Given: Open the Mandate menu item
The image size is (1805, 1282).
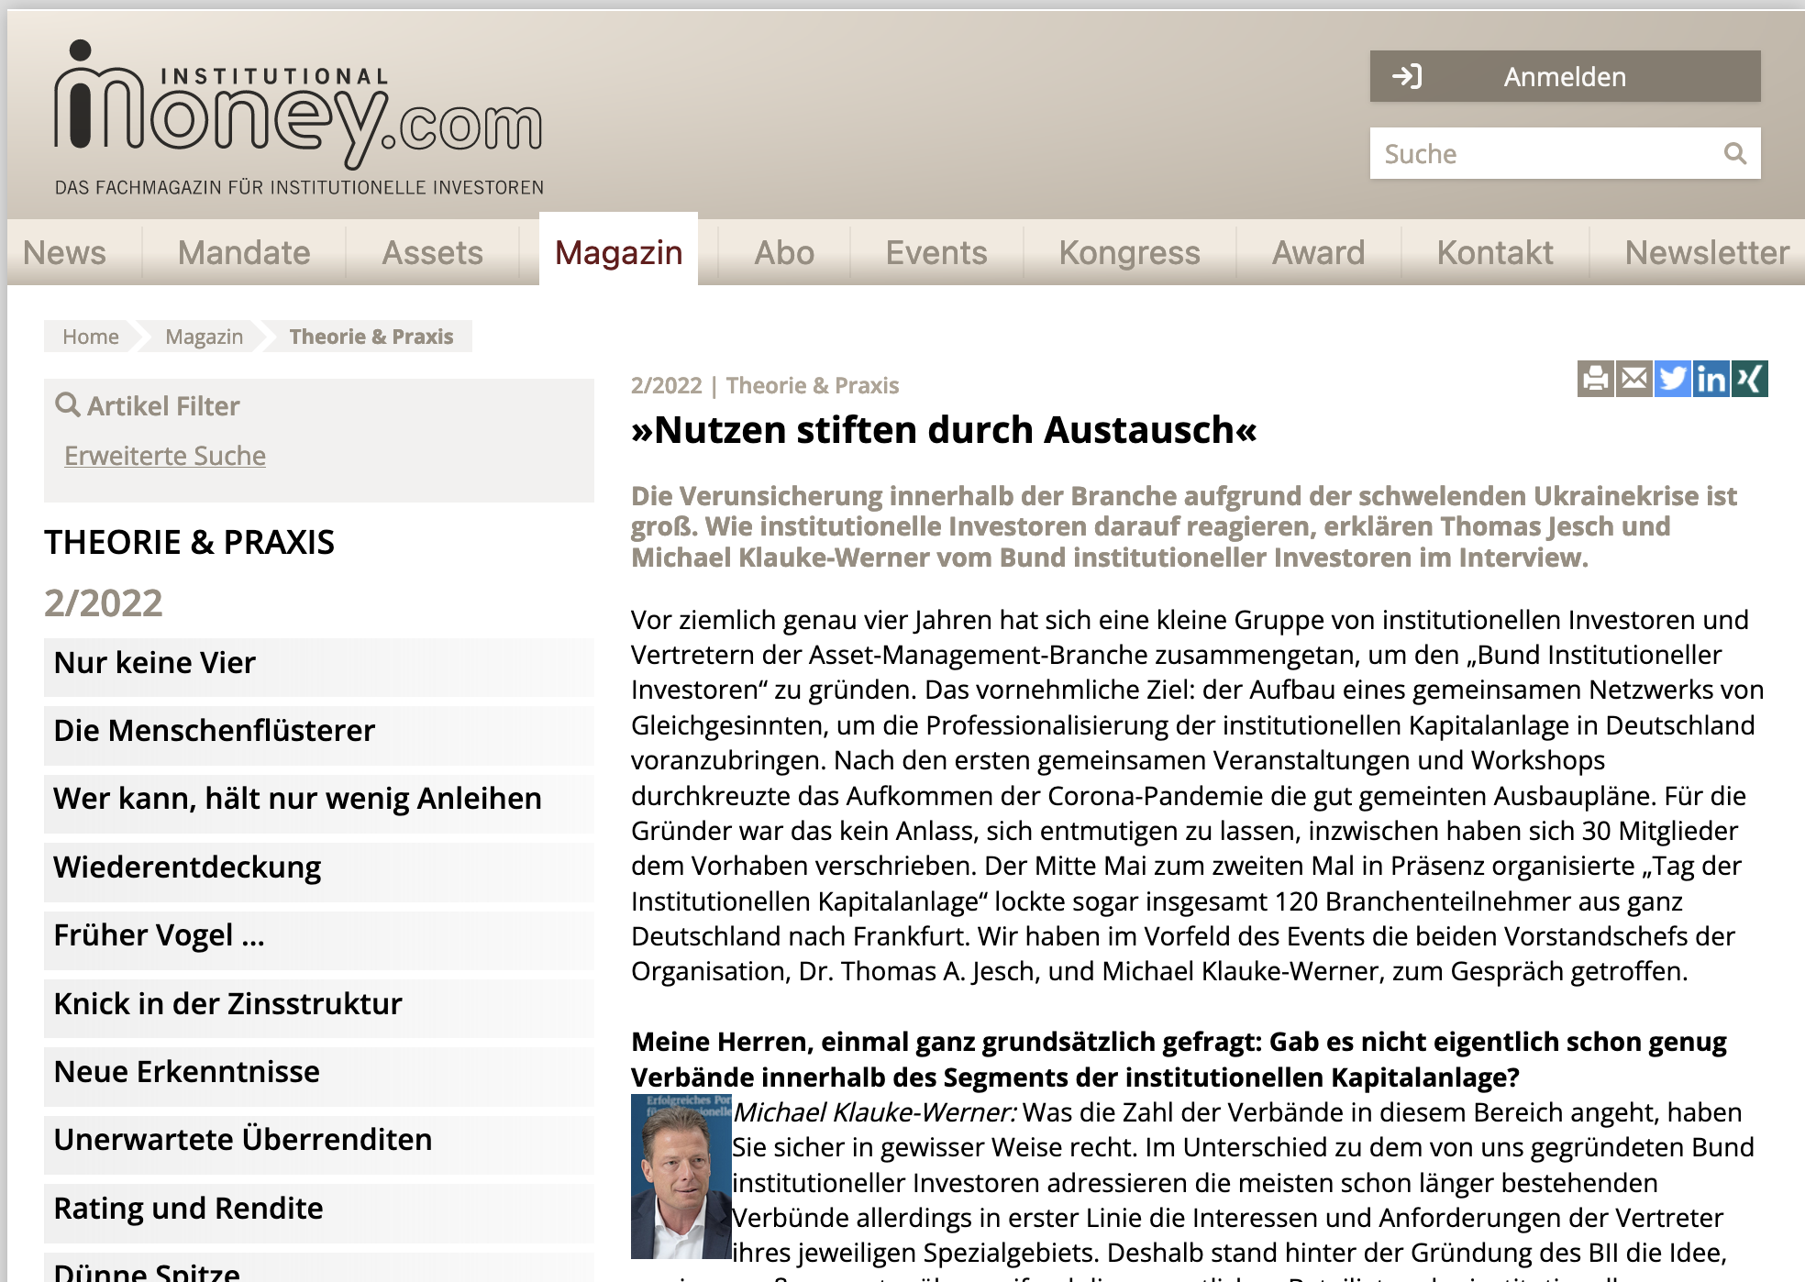Looking at the screenshot, I should point(244,252).
